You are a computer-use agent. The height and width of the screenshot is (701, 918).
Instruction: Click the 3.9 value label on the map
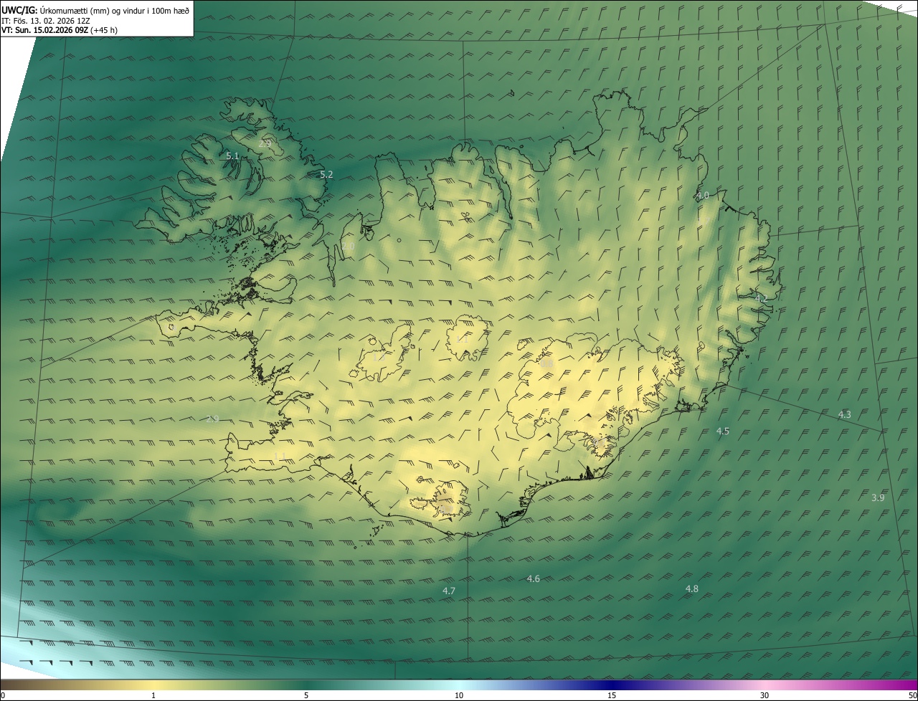tap(878, 497)
